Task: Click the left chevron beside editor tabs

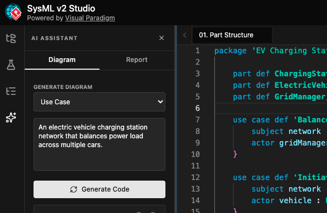Action: 185,35
